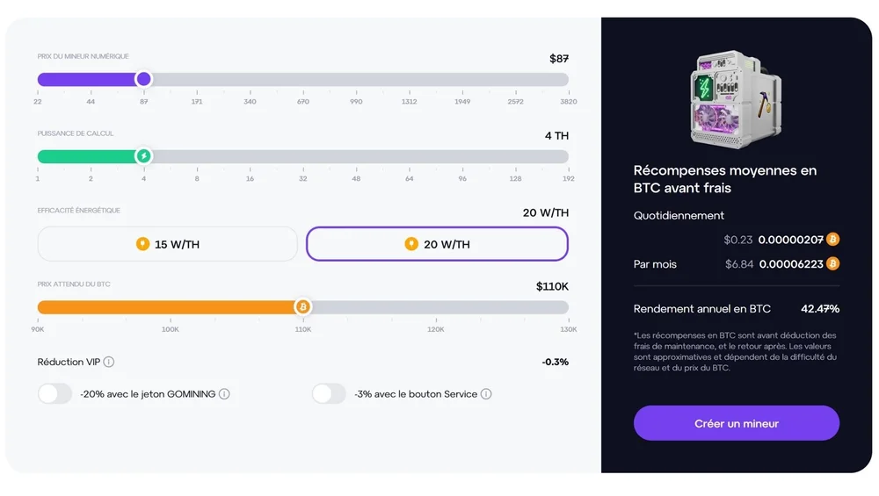Click the digital miner device image
879x496 pixels.
[736, 98]
